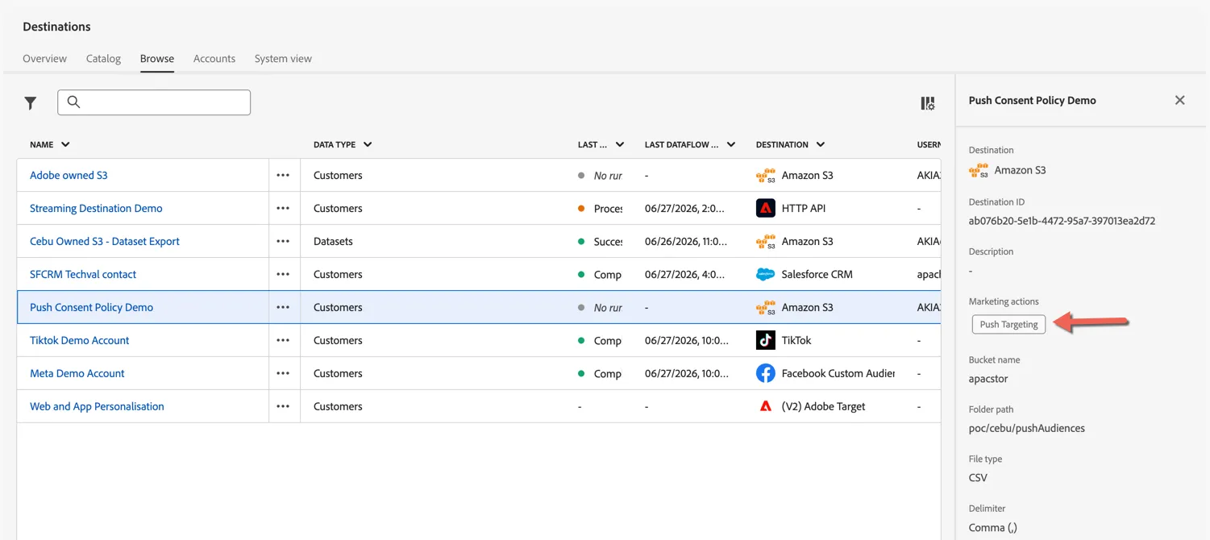The width and height of the screenshot is (1210, 540).
Task: Open more actions for Streaming Destination Demo
Action: 283,208
